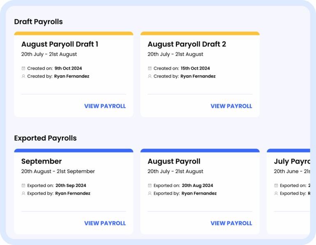The width and height of the screenshot is (316, 245).
Task: Click calendar icon on August Payroll Draft 1
Action: click(23, 68)
